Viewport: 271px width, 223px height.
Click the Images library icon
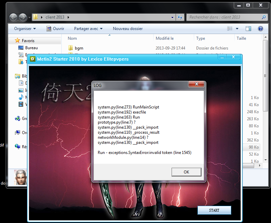(21, 90)
